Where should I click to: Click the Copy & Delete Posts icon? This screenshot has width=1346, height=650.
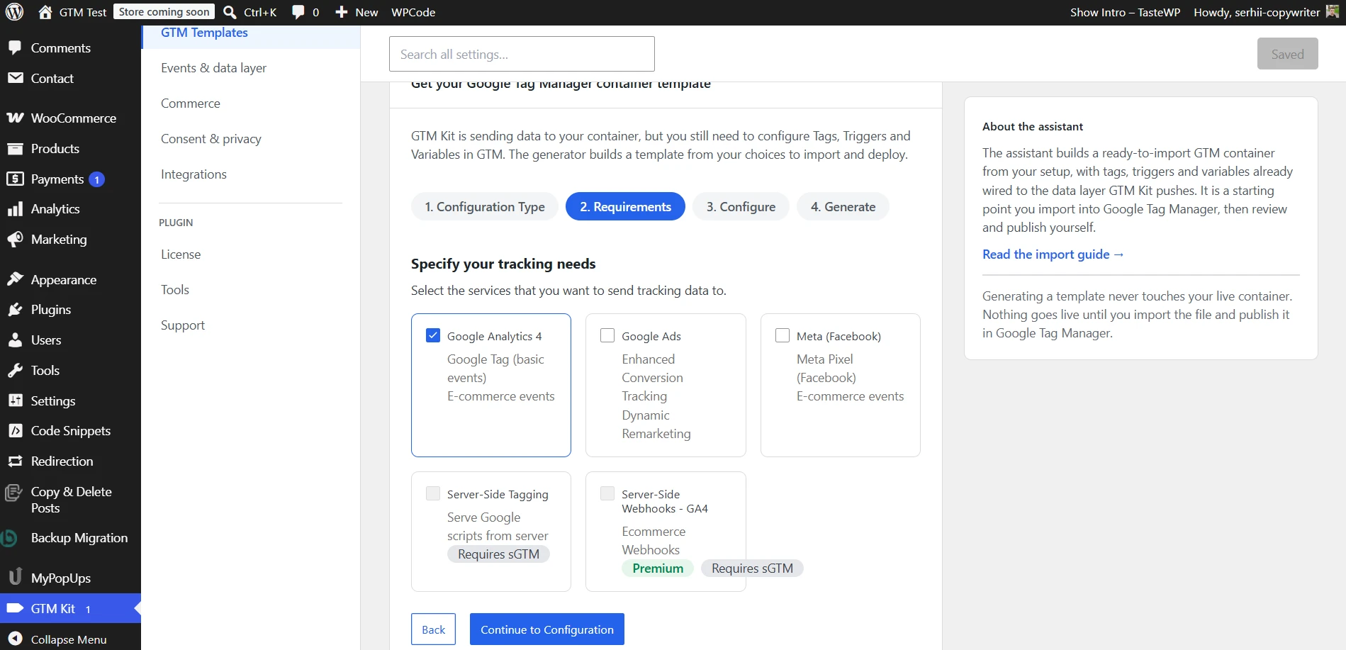click(13, 493)
